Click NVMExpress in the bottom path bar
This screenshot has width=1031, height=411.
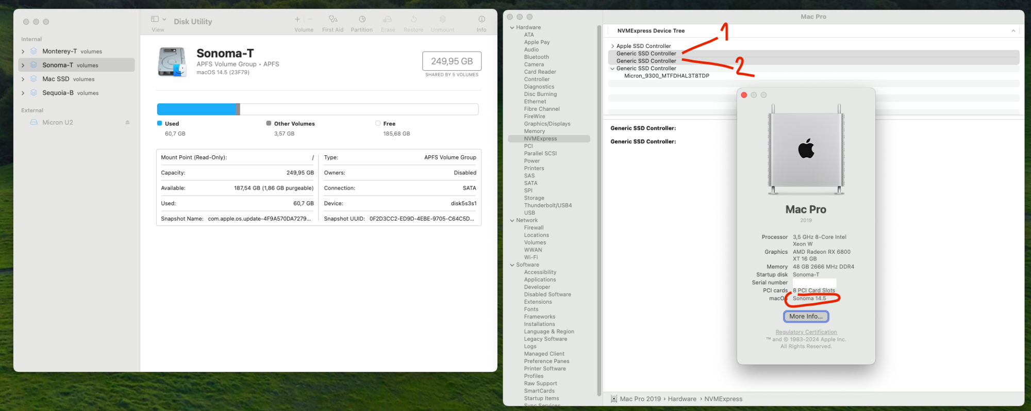pyautogui.click(x=723, y=399)
